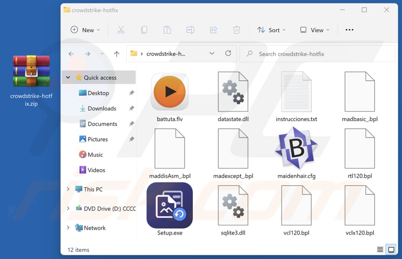402x259 pixels.
Task: Select DVD Drive (D:) CCCC
Action: click(106, 209)
